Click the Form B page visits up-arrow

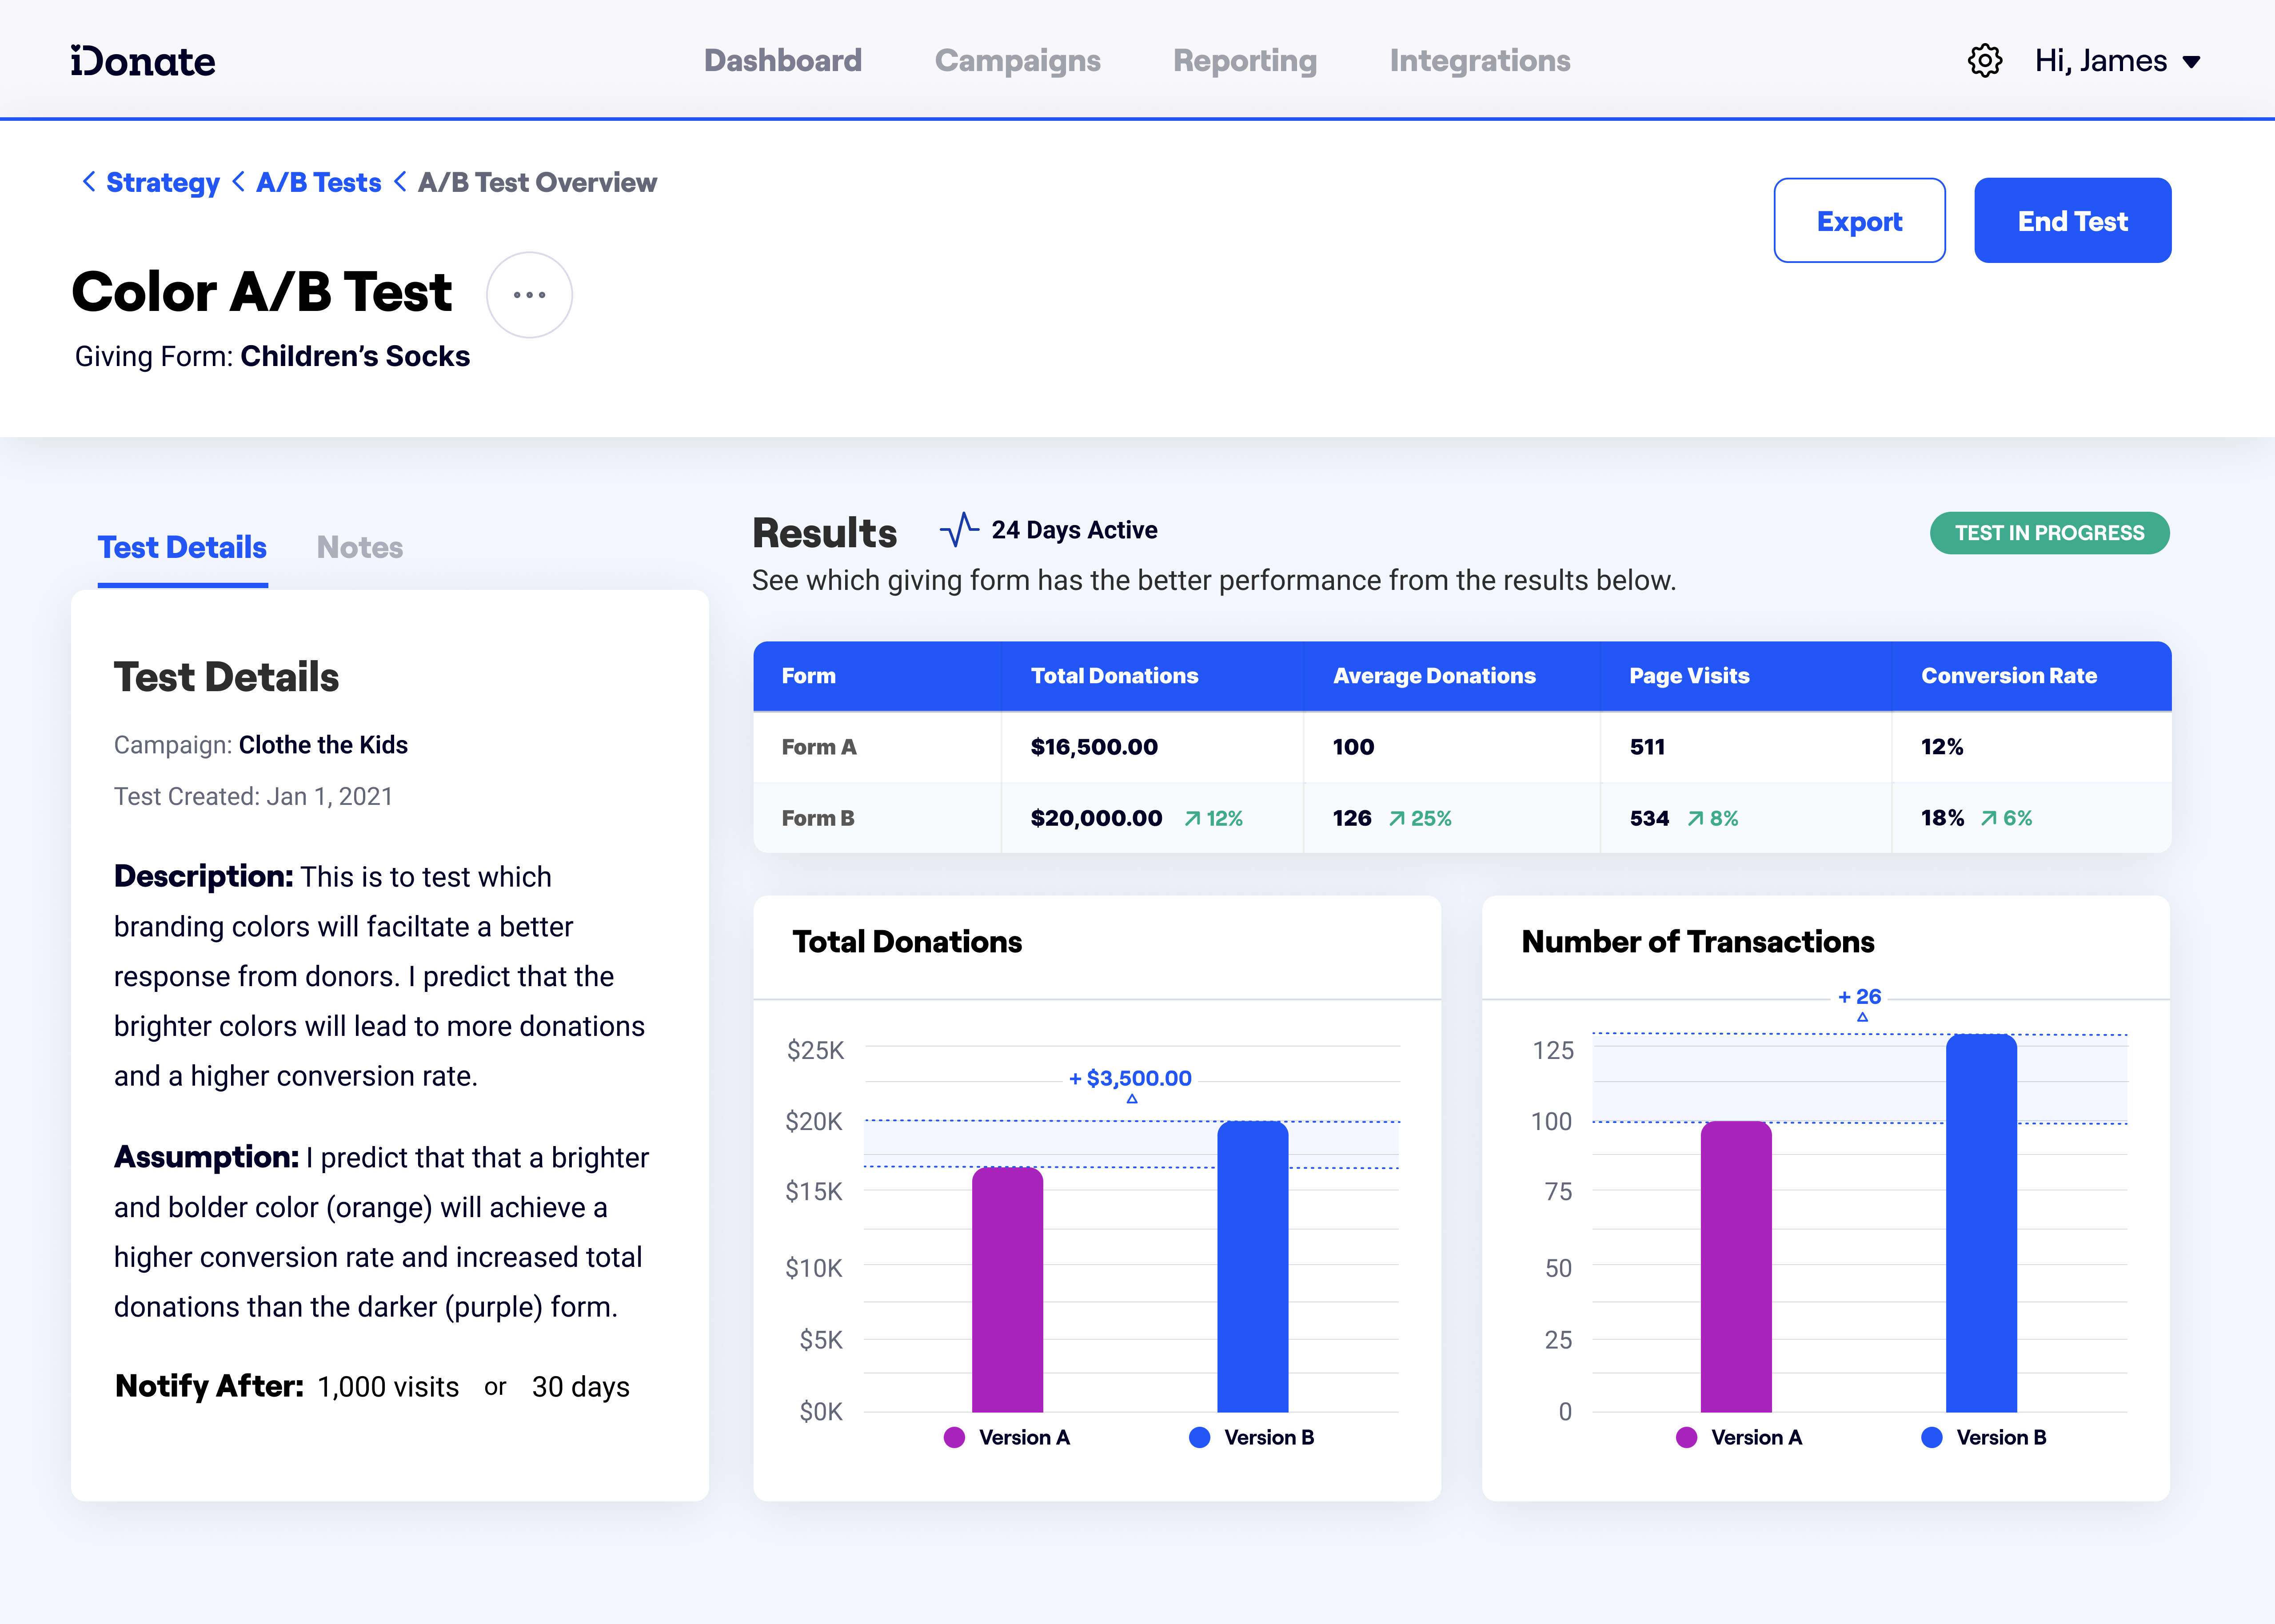point(1695,819)
